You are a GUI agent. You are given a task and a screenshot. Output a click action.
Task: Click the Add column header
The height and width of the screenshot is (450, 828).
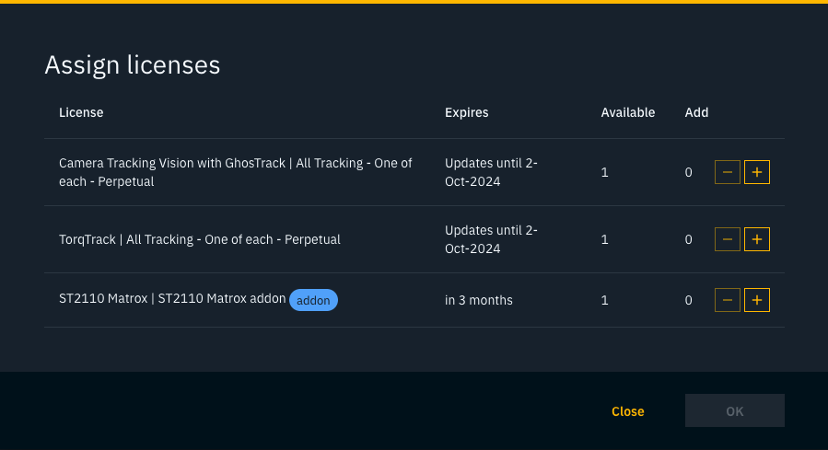coord(696,112)
